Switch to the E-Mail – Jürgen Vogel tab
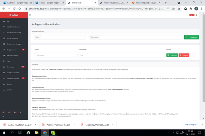Viewport: 205px width, 136px height. (x=50, y=3)
